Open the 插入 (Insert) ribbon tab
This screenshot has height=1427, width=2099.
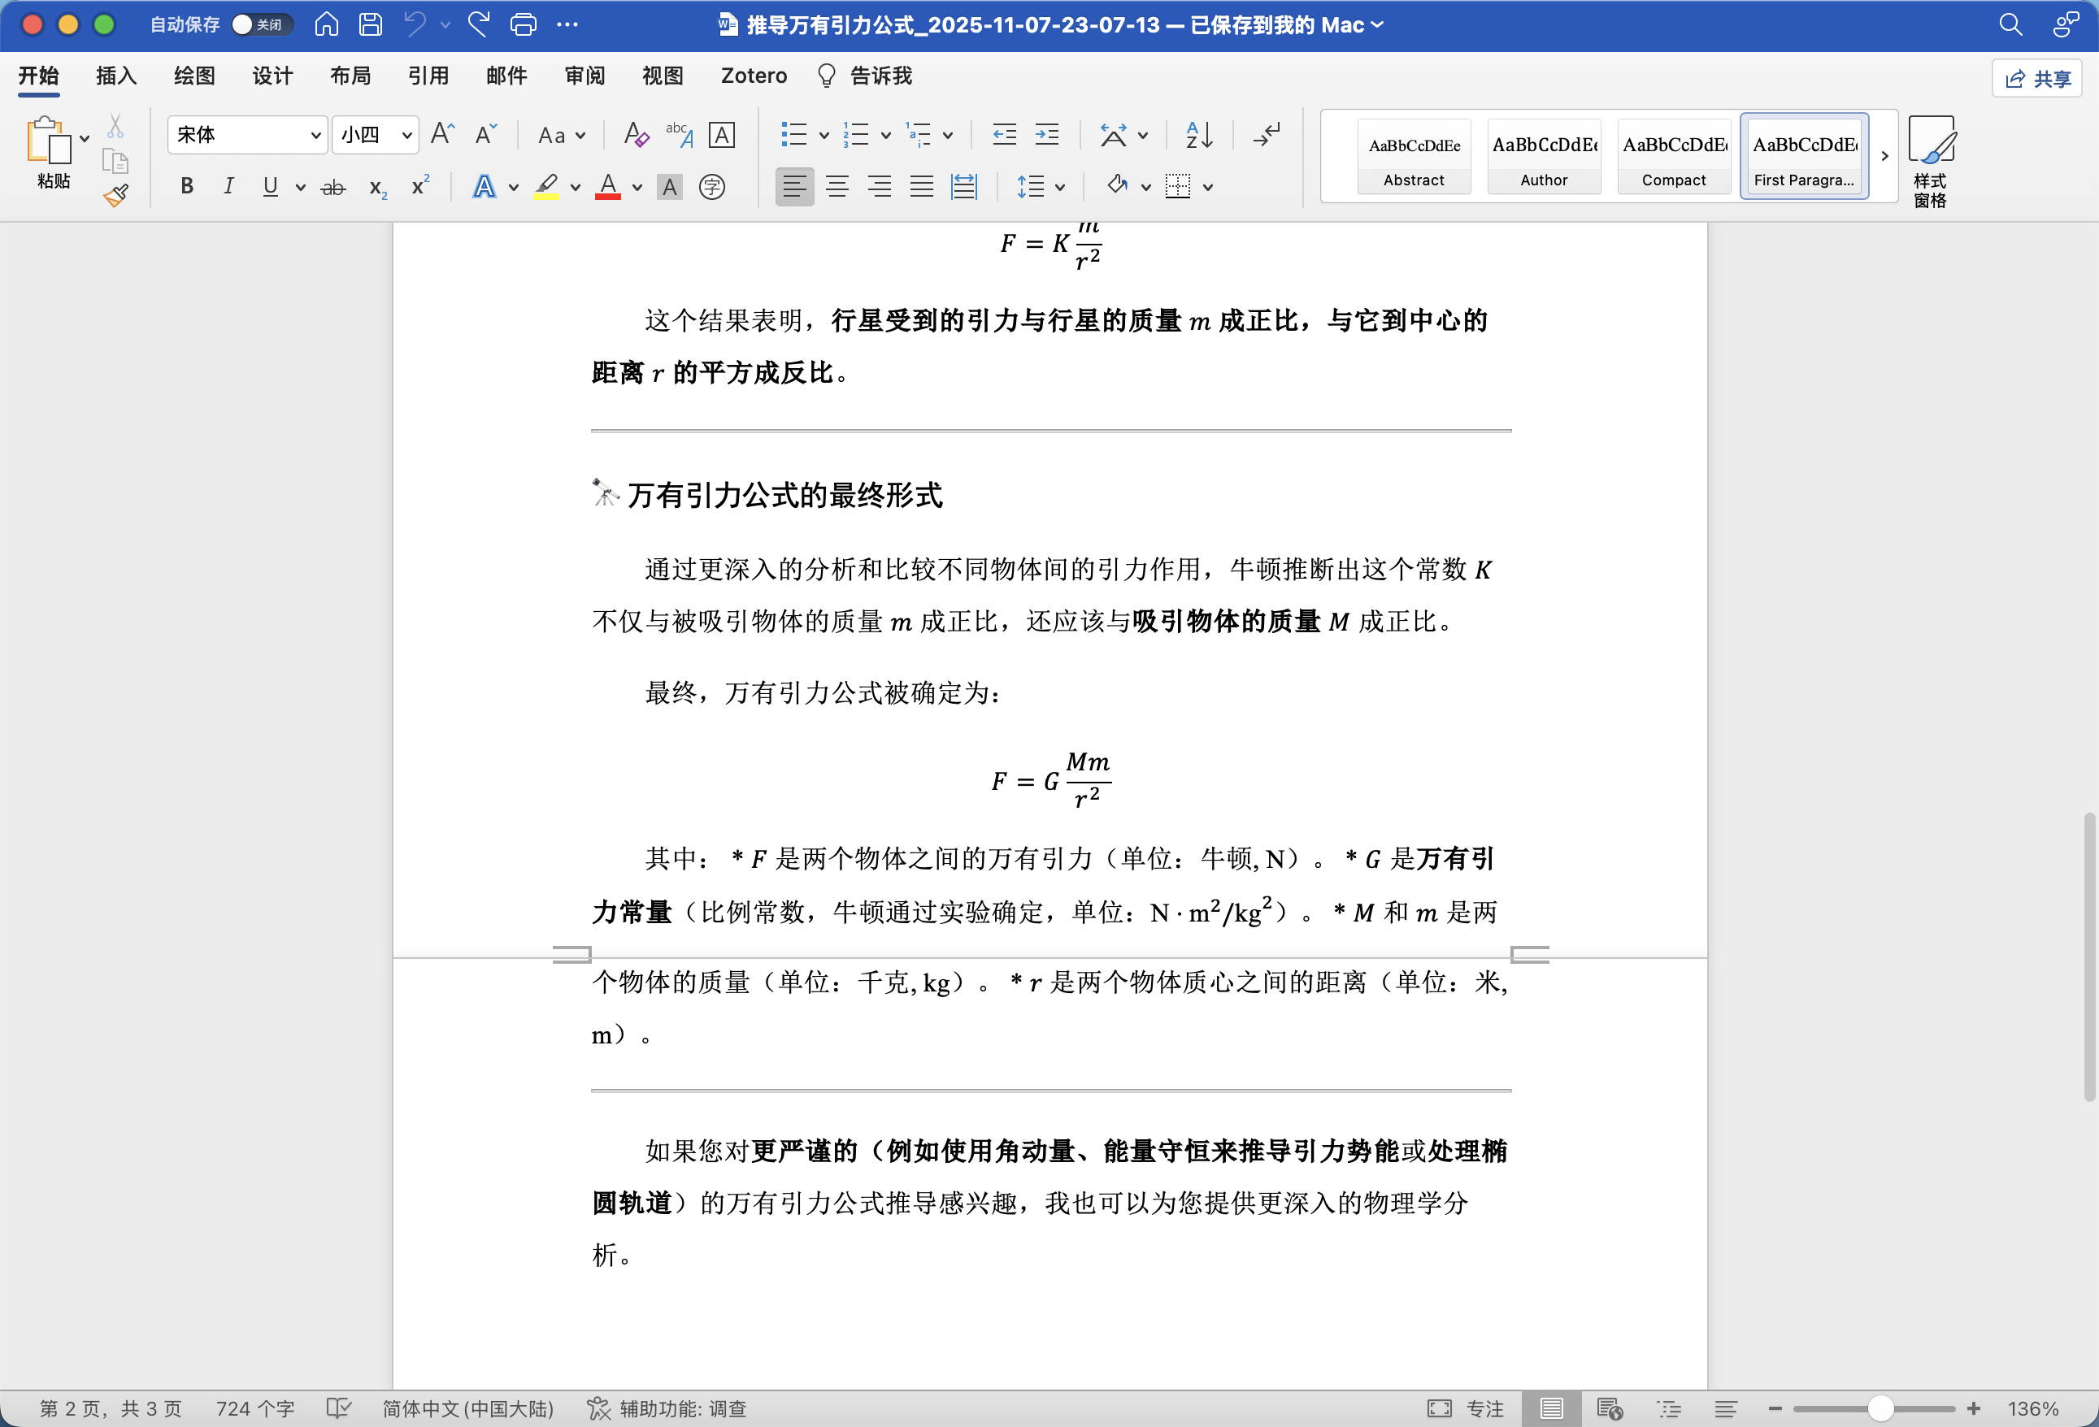115,76
